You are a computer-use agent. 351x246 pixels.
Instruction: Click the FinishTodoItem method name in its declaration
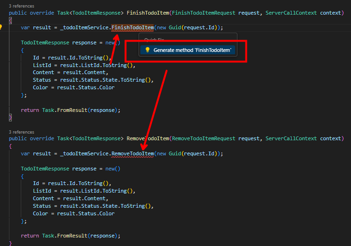point(148,13)
